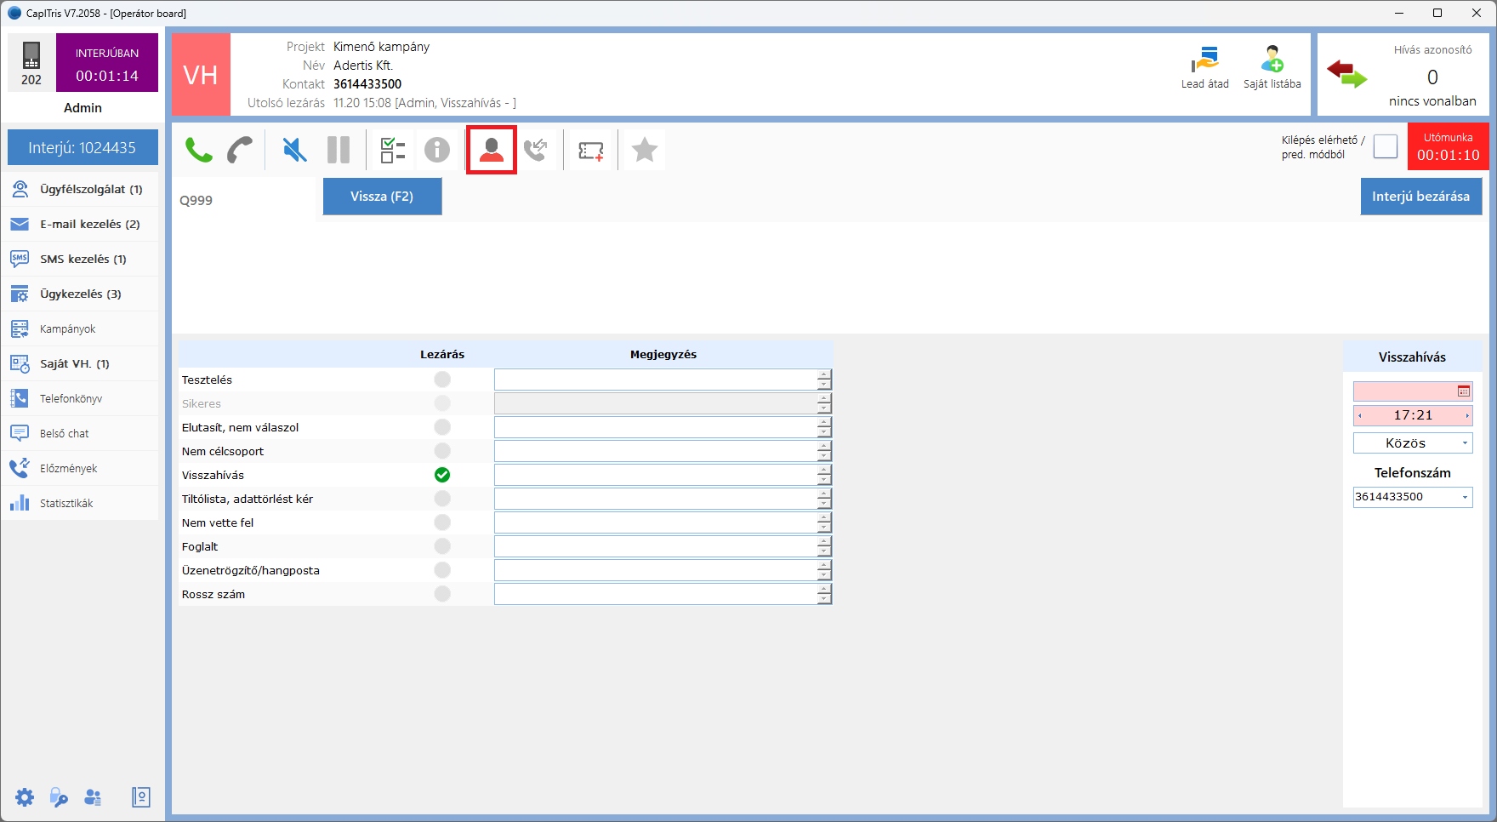Image resolution: width=1497 pixels, height=822 pixels.
Task: Open the callback date calendar picker
Action: [x=1463, y=391]
